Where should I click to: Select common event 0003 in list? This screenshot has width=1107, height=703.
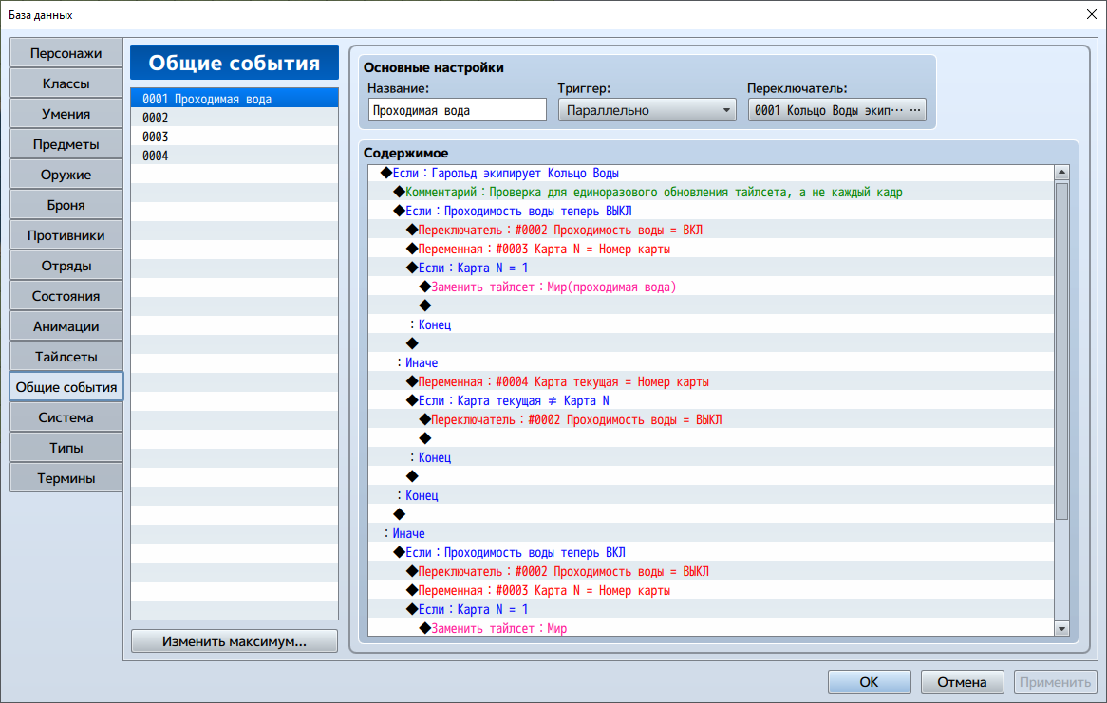(x=235, y=137)
